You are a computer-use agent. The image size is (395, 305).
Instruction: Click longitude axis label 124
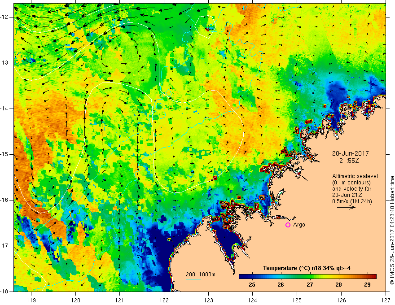tap(253, 300)
